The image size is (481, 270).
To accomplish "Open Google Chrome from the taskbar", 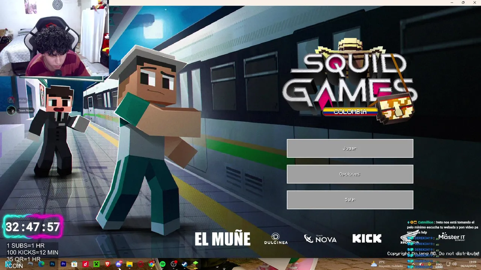I will coord(151,264).
